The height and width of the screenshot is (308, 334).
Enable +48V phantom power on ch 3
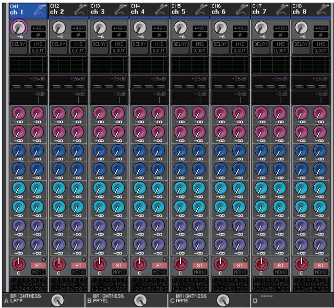(x=119, y=28)
